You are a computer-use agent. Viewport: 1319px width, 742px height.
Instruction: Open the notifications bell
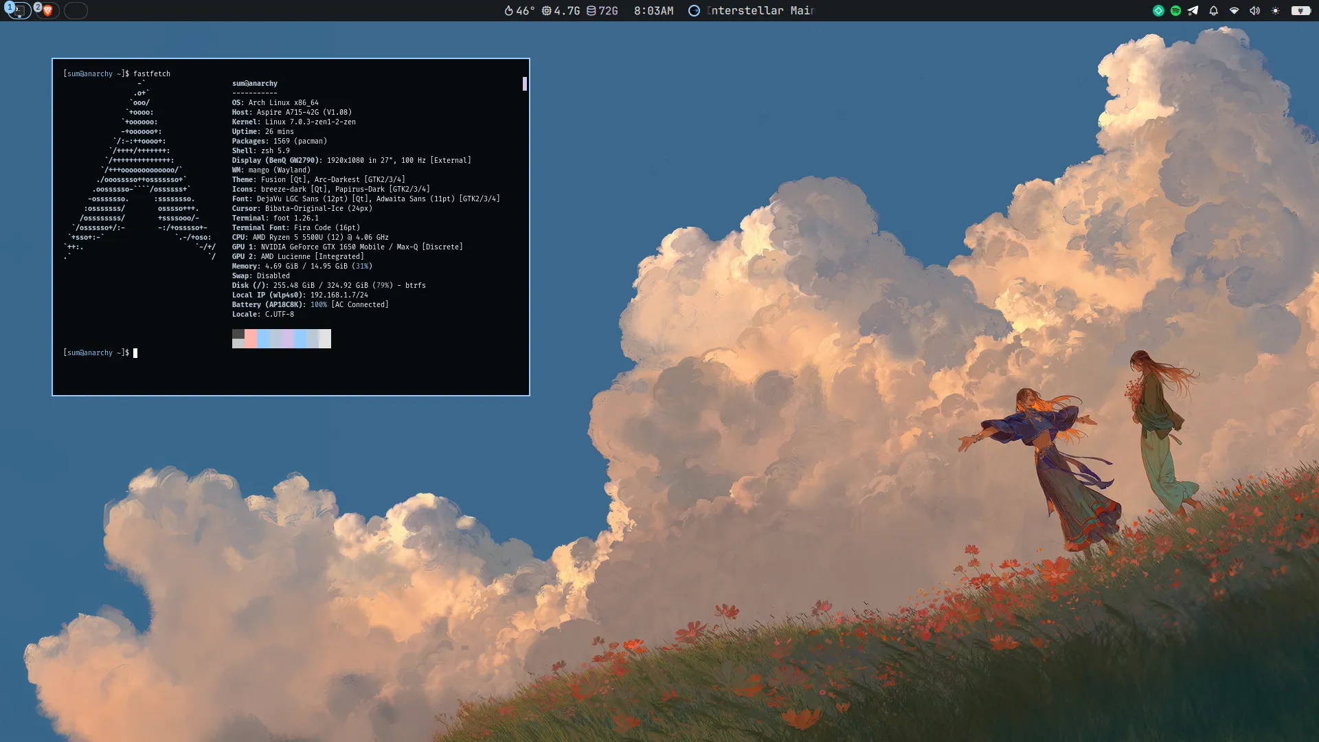(x=1213, y=10)
